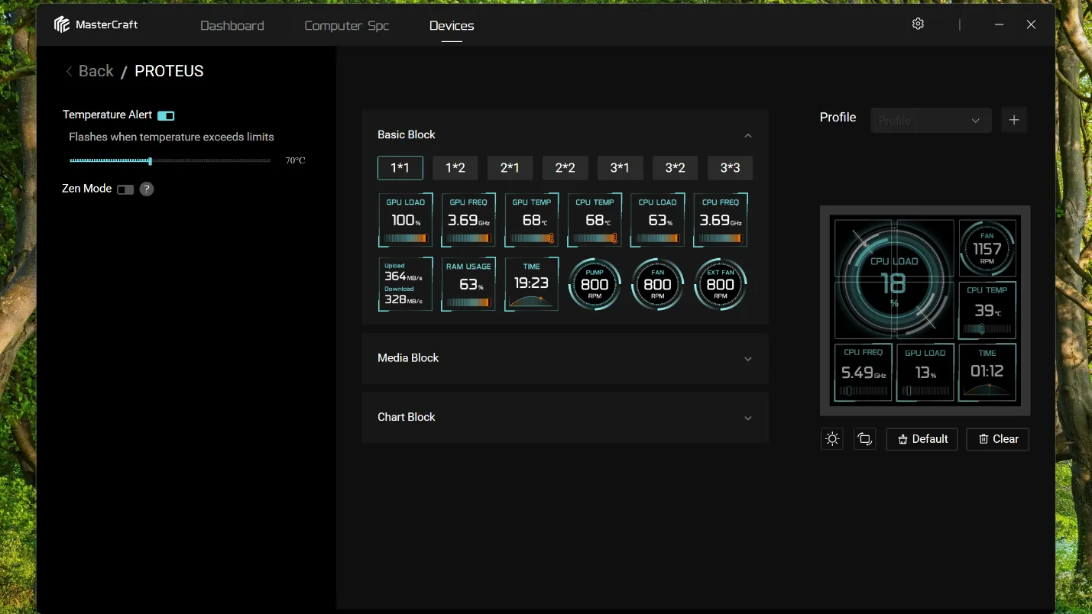This screenshot has width=1092, height=614.
Task: Click the Clear button
Action: coord(997,439)
